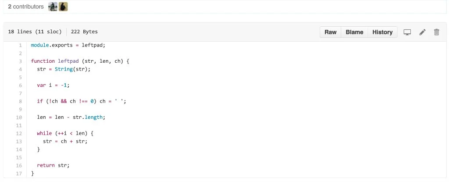
Task: Open the Blame view
Action: (354, 32)
